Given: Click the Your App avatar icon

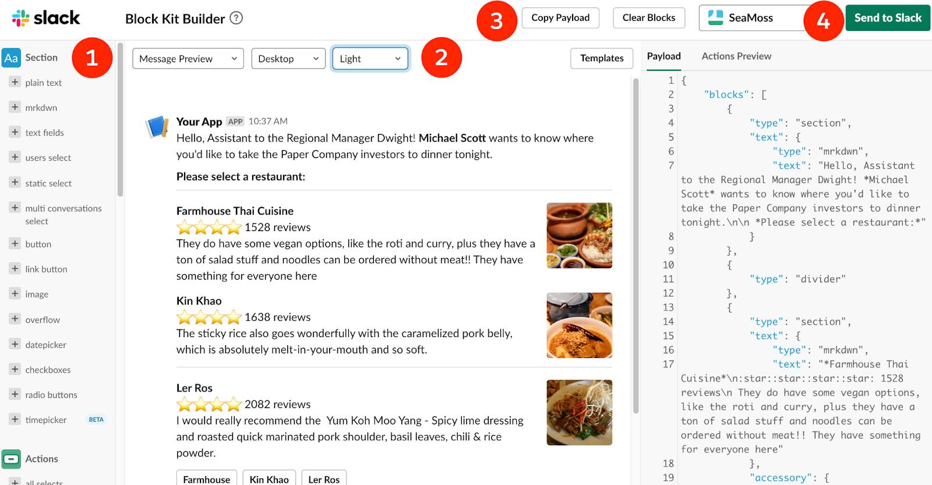Looking at the screenshot, I should coord(157,126).
